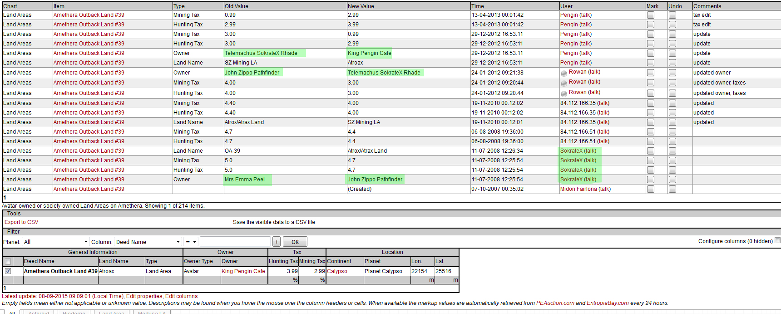Click the Export to CSV link
The width and height of the screenshot is (781, 314).
pyautogui.click(x=21, y=222)
